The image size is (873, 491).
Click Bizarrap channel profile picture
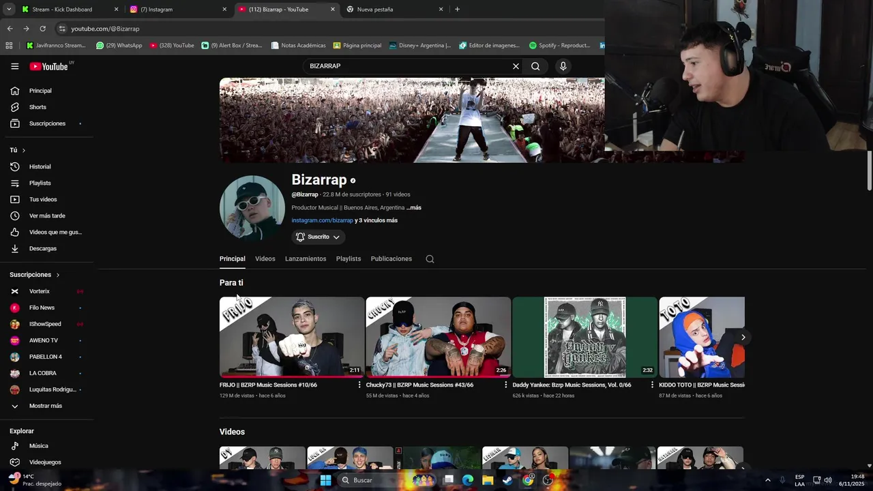252,208
